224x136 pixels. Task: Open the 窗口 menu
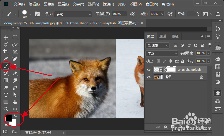[x=151, y=4]
